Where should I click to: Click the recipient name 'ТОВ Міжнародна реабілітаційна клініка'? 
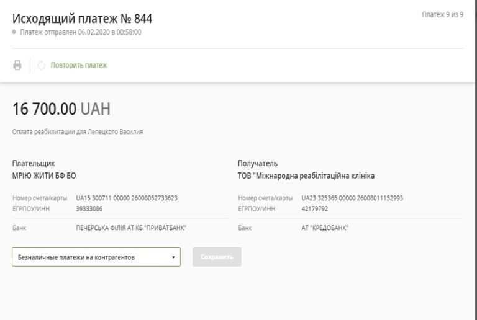(306, 176)
